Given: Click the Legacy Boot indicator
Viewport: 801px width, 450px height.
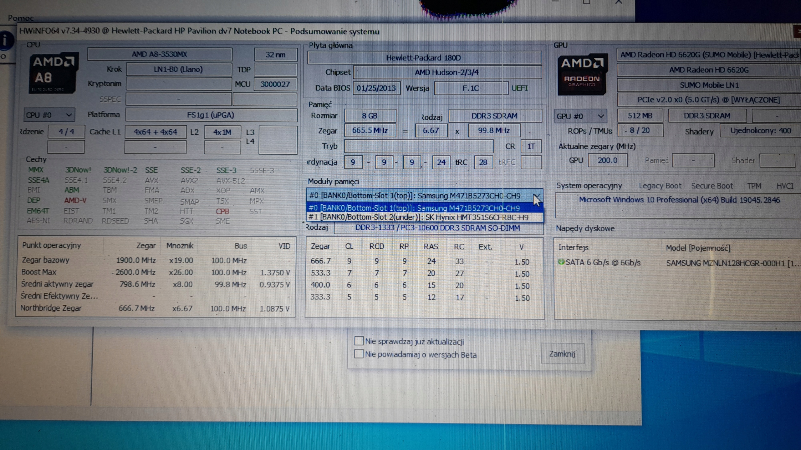Looking at the screenshot, I should [x=660, y=186].
